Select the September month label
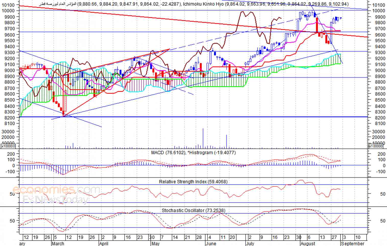387x246 pixels. click(353, 243)
